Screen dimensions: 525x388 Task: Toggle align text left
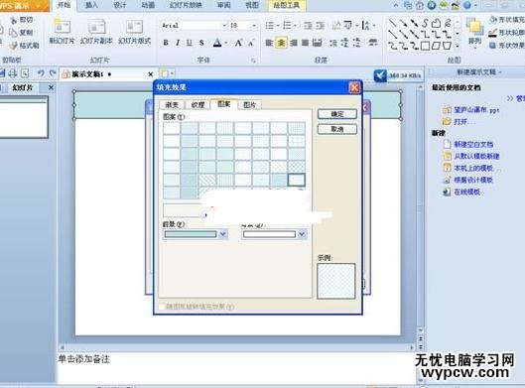(x=269, y=43)
